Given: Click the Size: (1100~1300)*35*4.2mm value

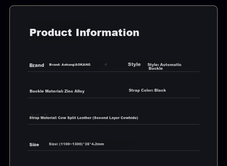Looking at the screenshot, I should click(x=76, y=144).
